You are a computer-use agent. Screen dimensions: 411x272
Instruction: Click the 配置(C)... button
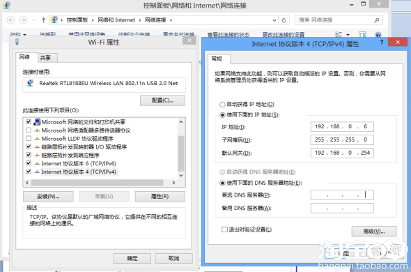coord(162,100)
